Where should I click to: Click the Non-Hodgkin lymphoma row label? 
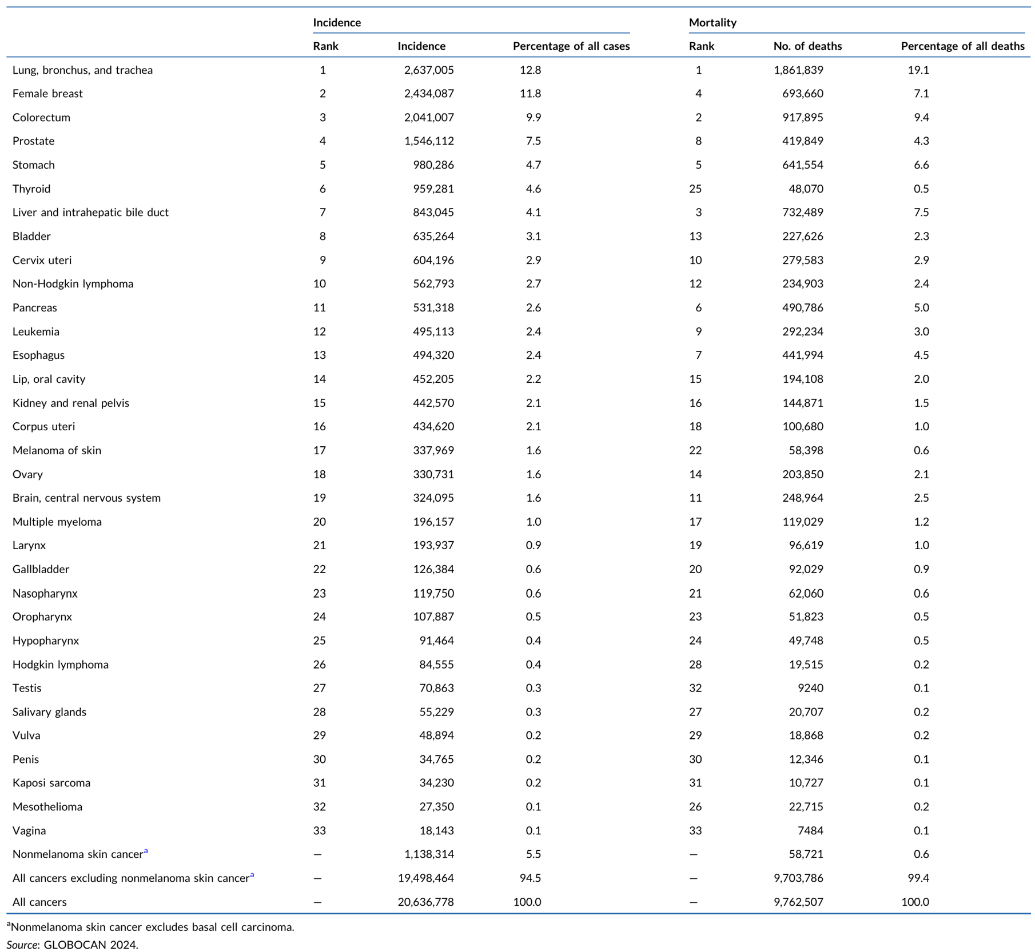pyautogui.click(x=73, y=283)
